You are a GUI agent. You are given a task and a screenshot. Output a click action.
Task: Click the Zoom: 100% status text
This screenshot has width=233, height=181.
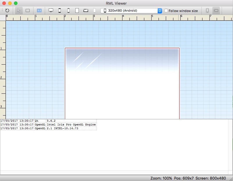click(161, 178)
